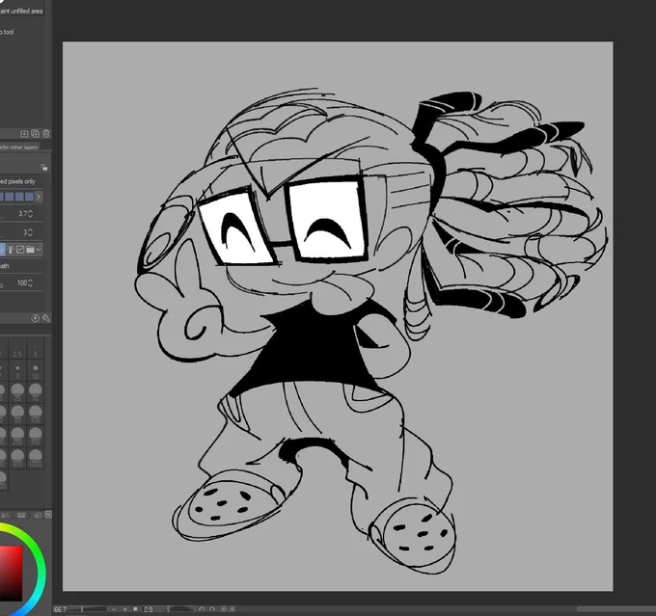Click the zoom percentage field showing 66.7

tap(60, 609)
